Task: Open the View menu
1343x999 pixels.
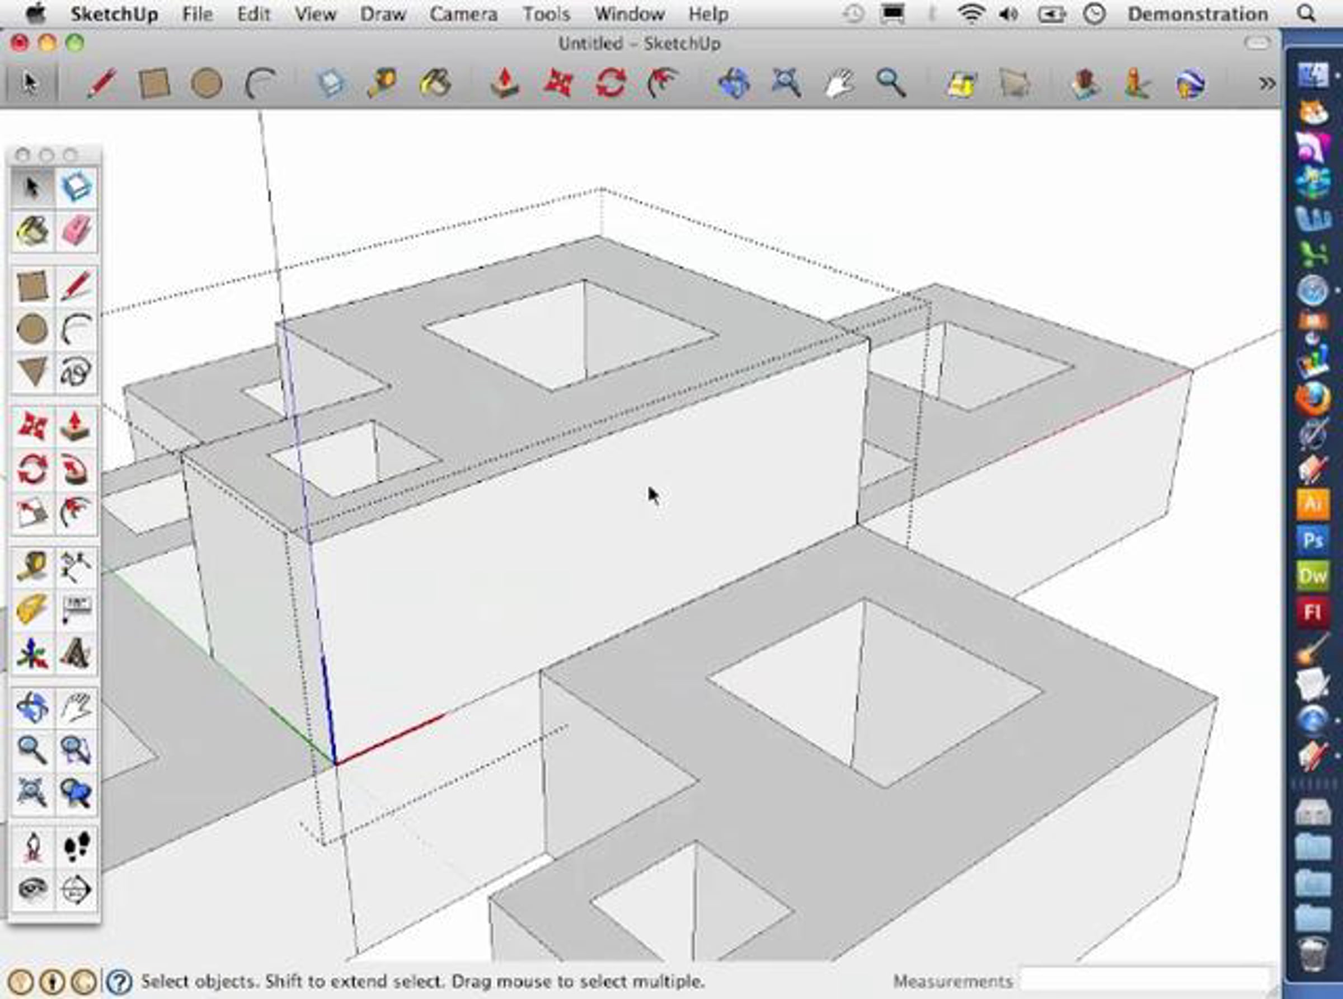Action: 315,14
